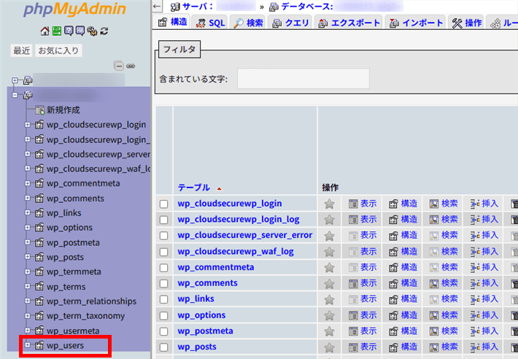The height and width of the screenshot is (359, 518).
Task: Add wp_cloudsecurewp_login to favorites star
Action: 329,204
